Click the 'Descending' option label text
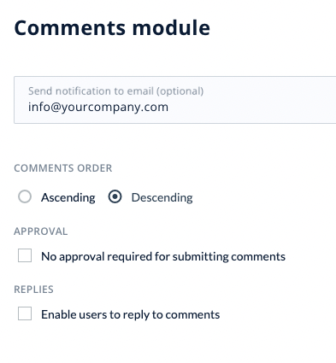The width and height of the screenshot is (336, 363). click(162, 197)
